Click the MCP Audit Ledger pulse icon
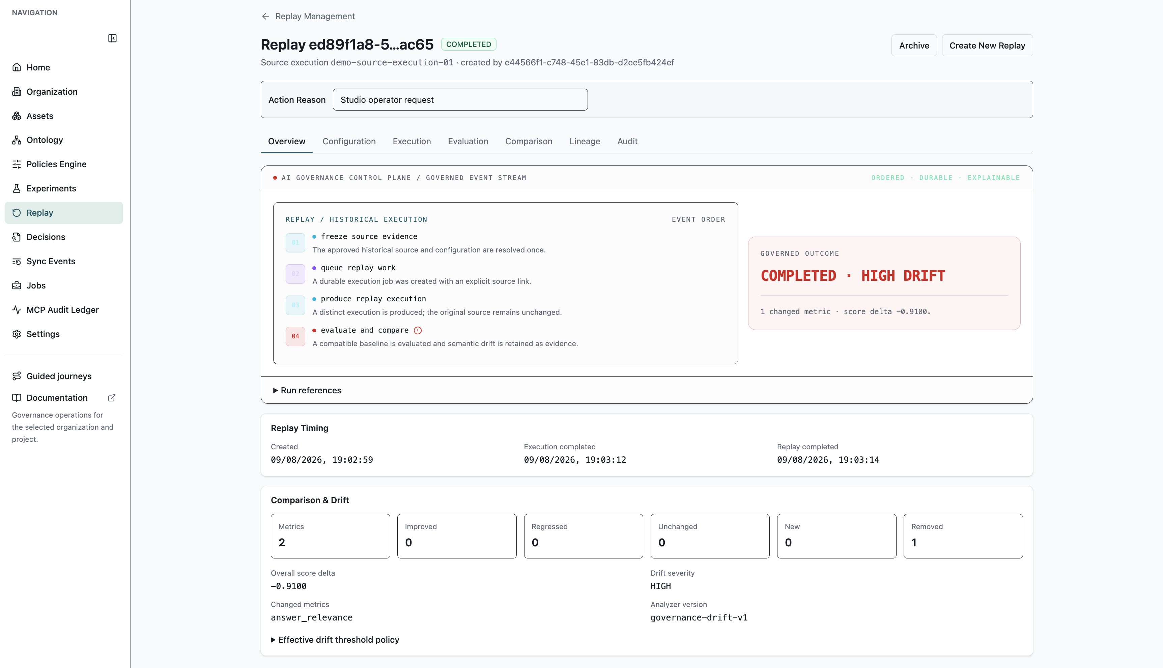Image resolution: width=1163 pixels, height=668 pixels. tap(17, 310)
